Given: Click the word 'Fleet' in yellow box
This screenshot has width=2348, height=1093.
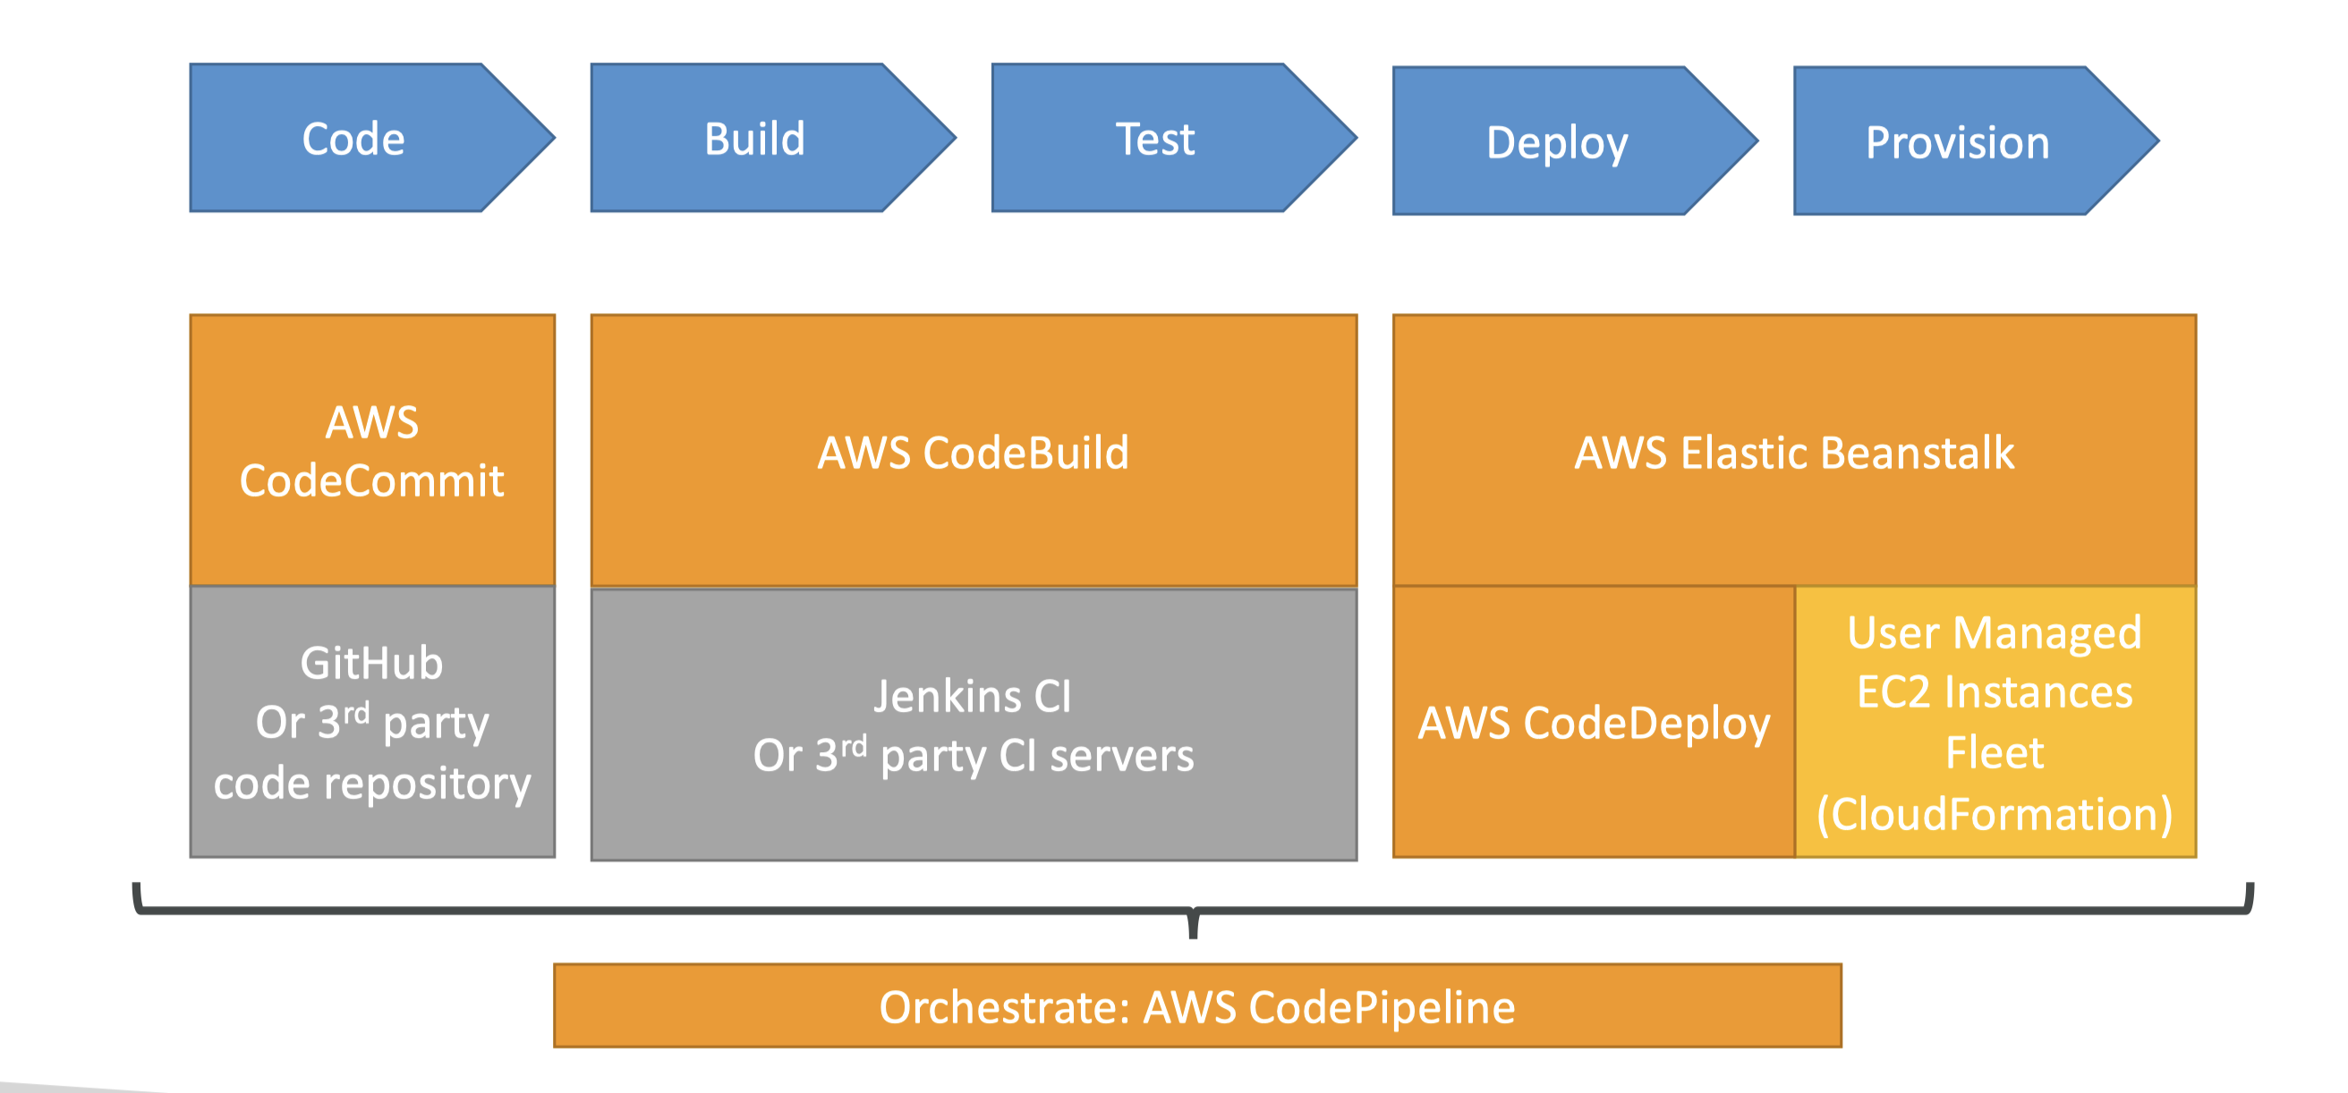Looking at the screenshot, I should [x=1995, y=753].
